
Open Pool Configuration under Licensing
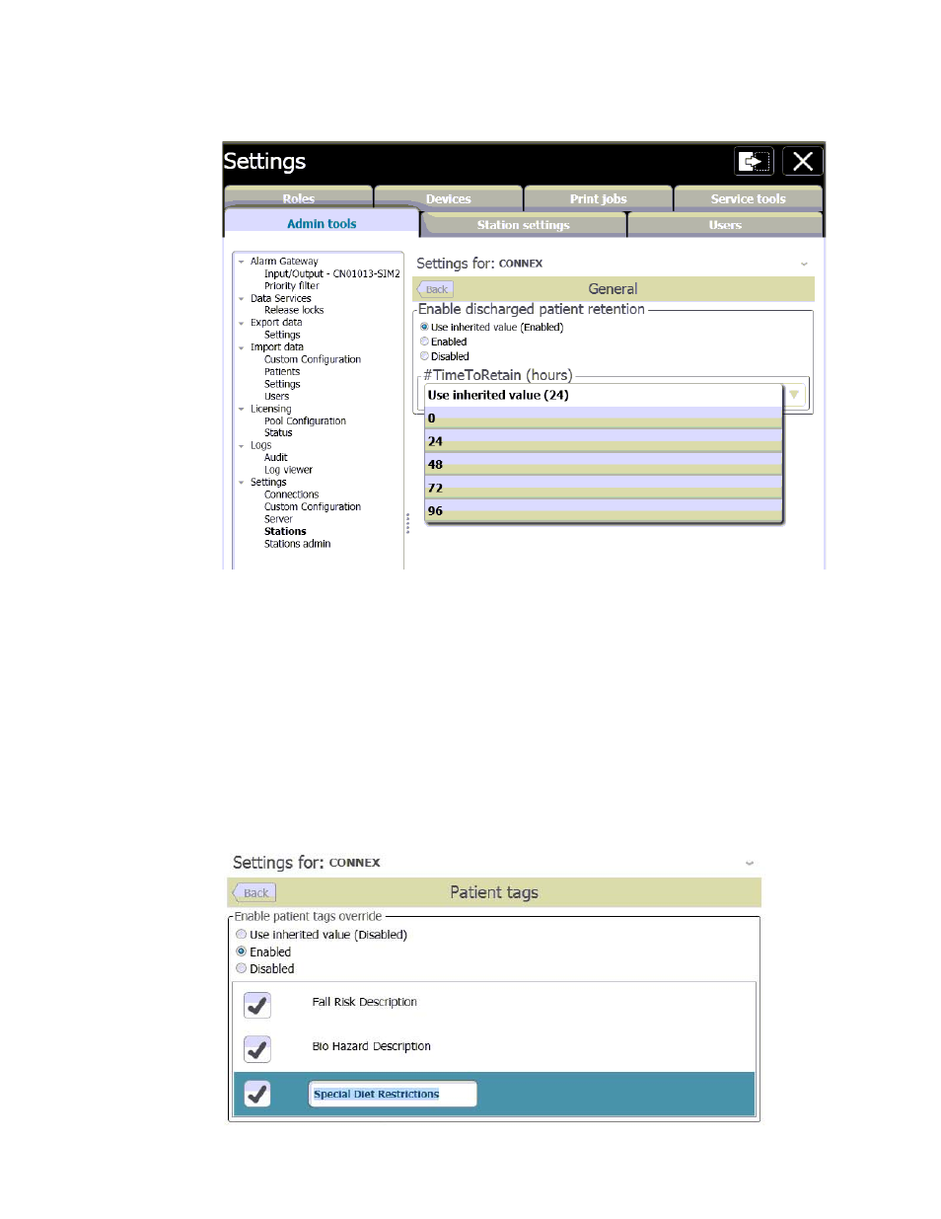pos(305,420)
